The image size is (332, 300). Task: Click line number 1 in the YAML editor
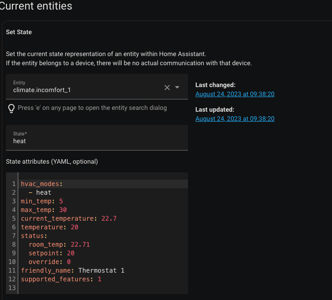[x=14, y=184]
